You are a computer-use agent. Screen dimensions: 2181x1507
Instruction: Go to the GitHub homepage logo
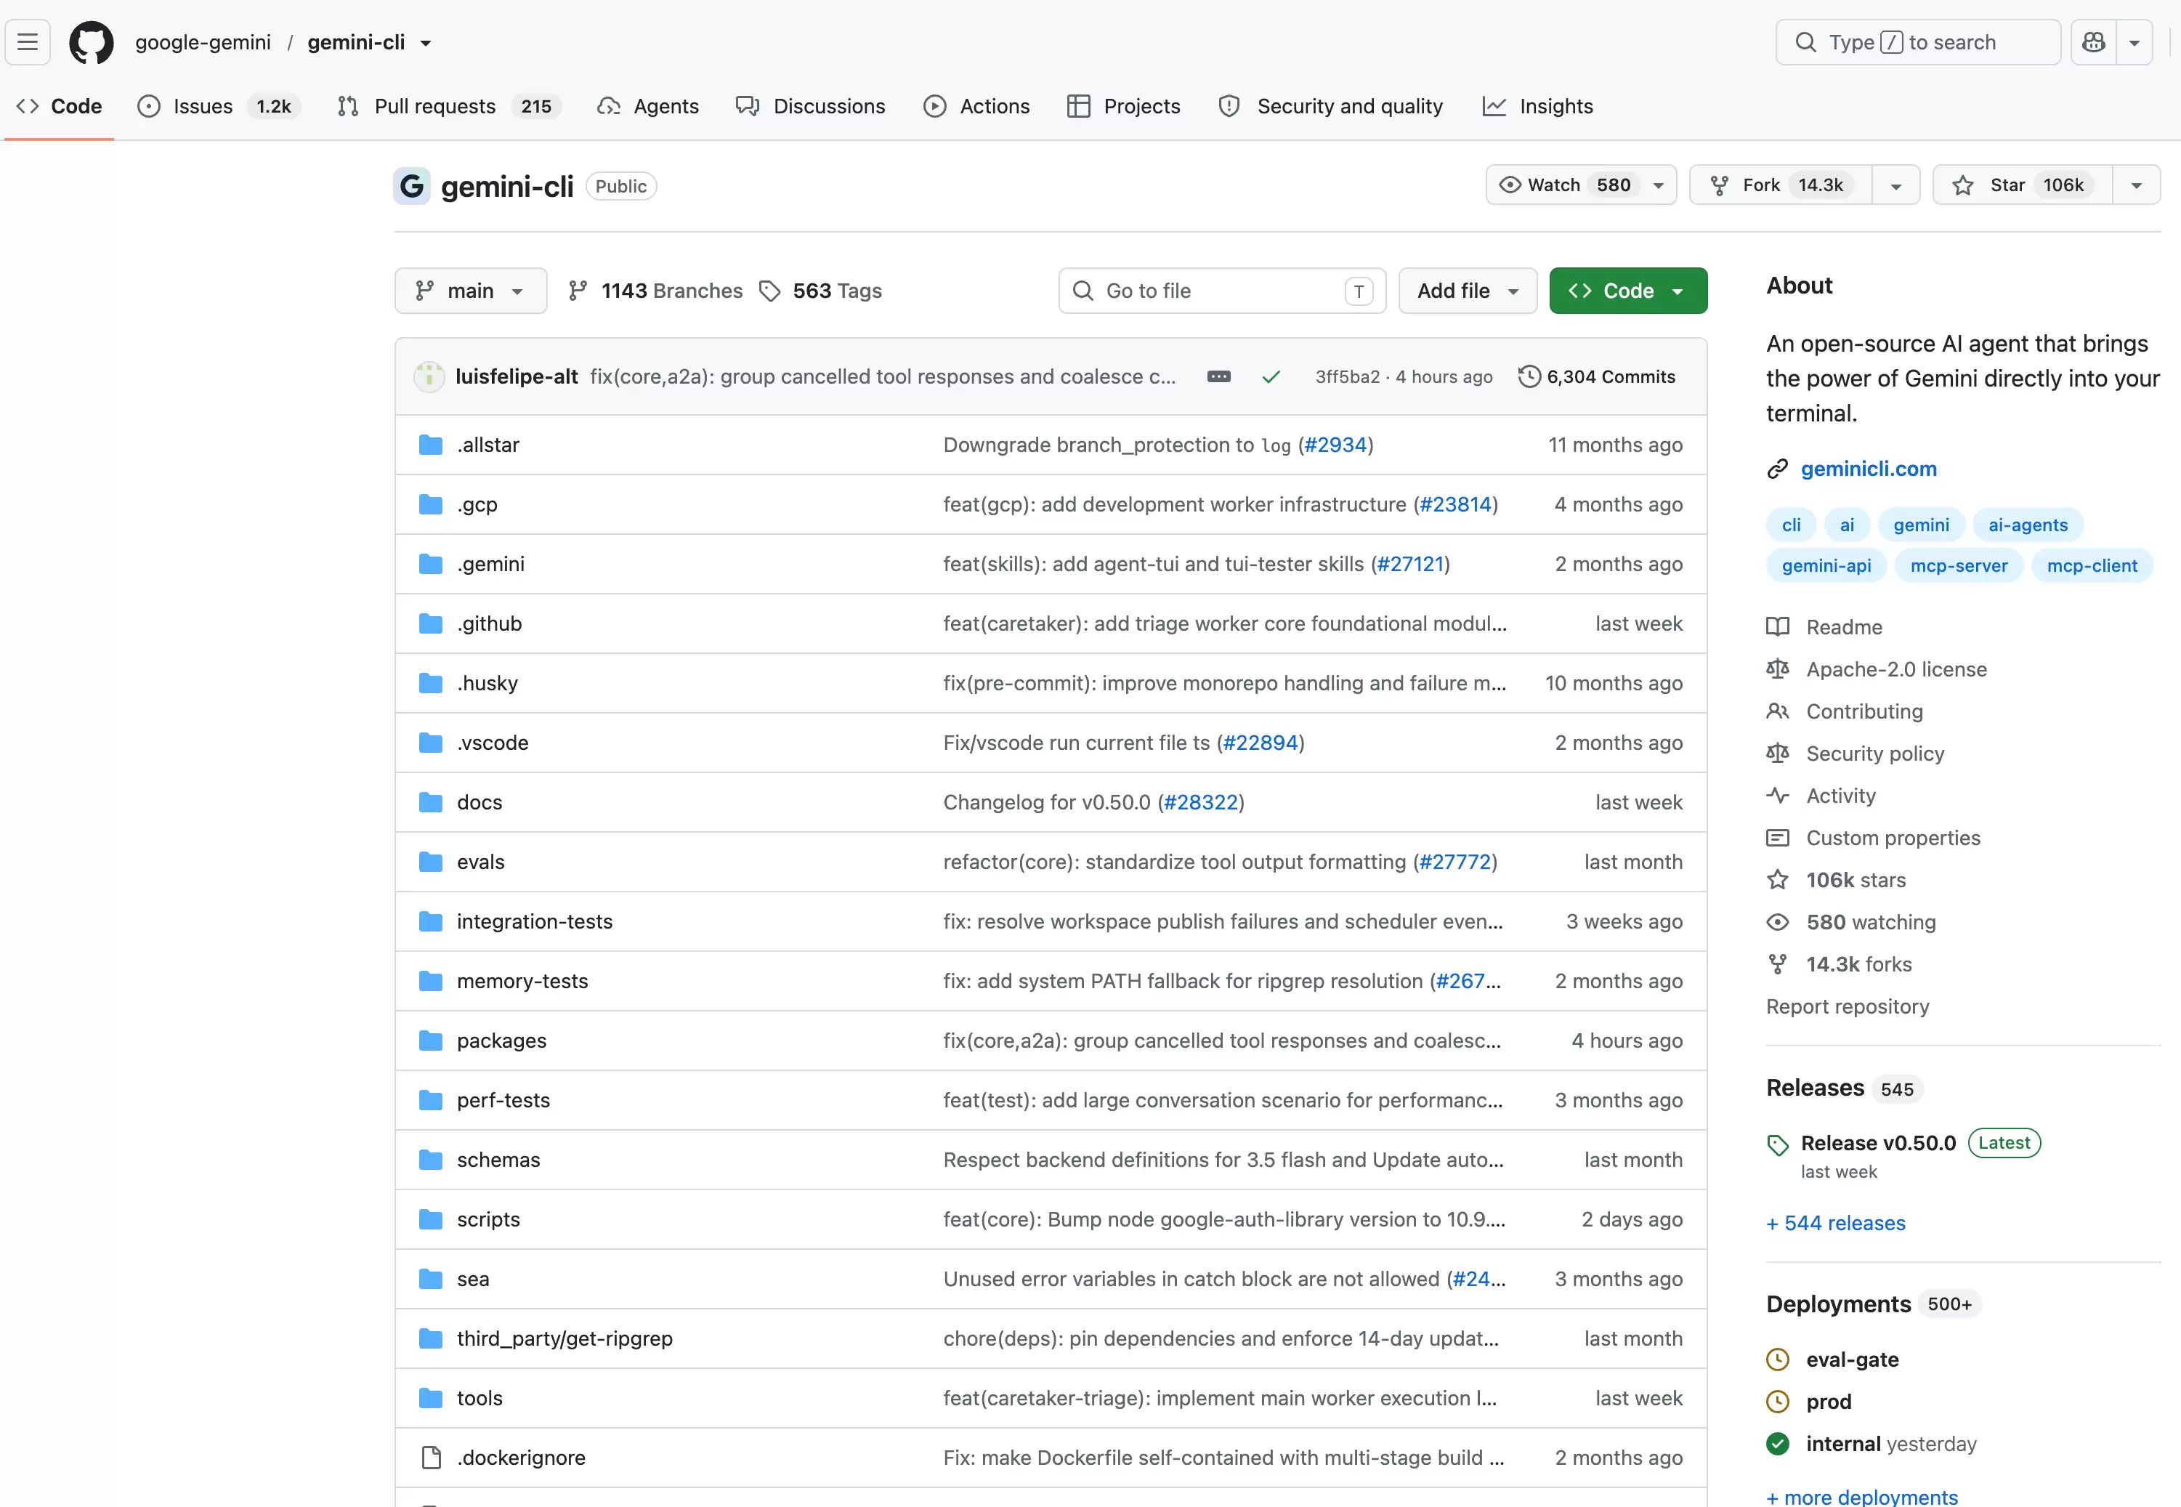[92, 42]
